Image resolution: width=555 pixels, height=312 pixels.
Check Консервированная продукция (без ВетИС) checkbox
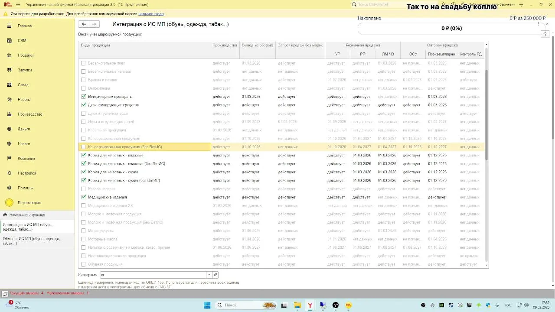coord(84,147)
